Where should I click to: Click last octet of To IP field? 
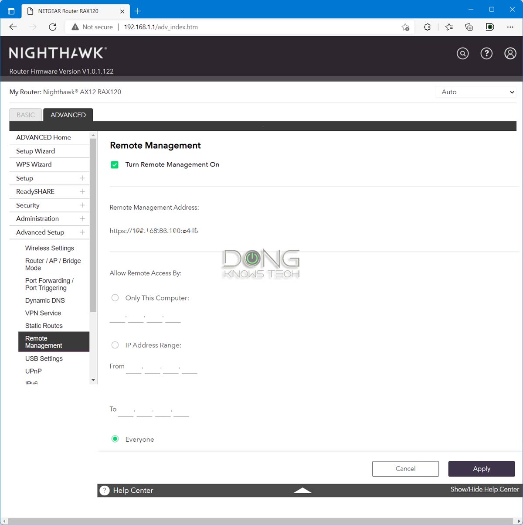pyautogui.click(x=181, y=411)
